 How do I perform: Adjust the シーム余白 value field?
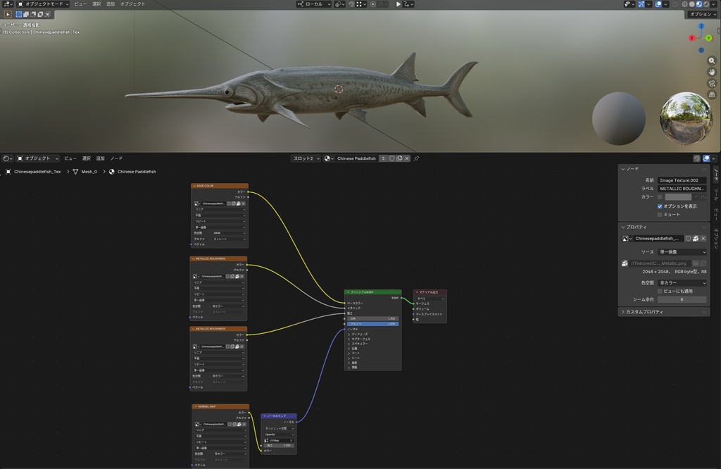[682, 299]
